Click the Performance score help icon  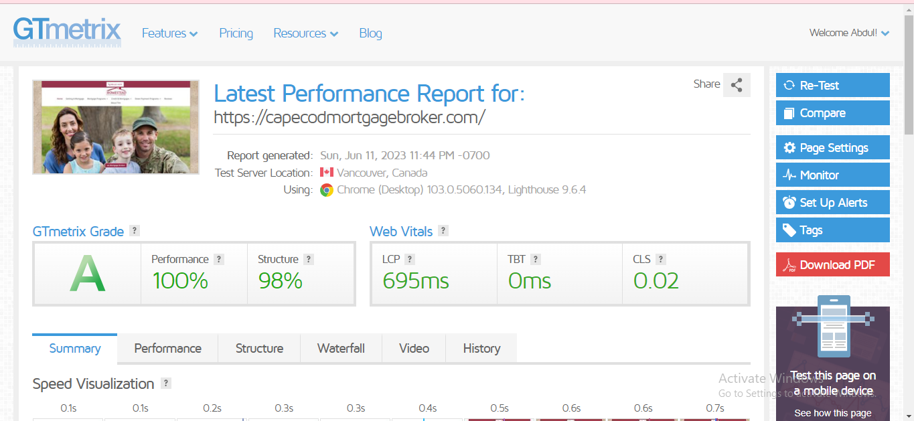tap(219, 259)
